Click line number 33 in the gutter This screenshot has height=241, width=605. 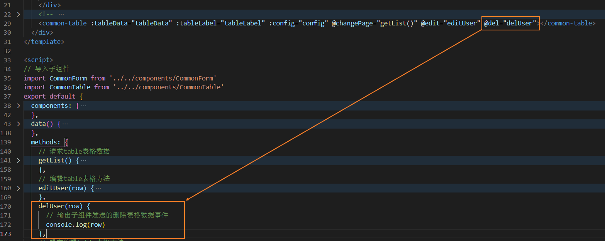(8, 60)
